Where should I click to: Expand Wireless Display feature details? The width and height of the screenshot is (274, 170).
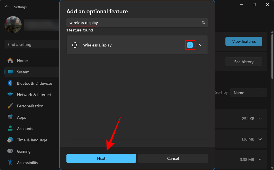point(201,45)
